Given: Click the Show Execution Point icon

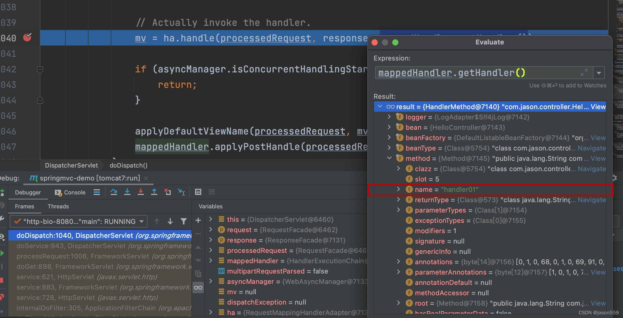Looking at the screenshot, I should click(x=97, y=192).
